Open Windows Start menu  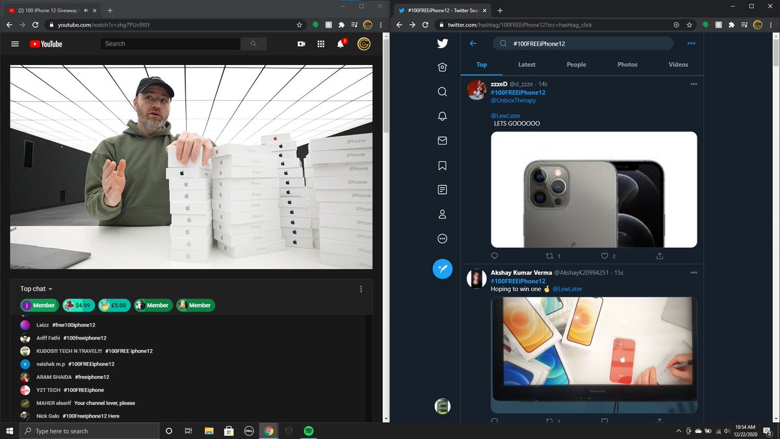click(x=9, y=431)
